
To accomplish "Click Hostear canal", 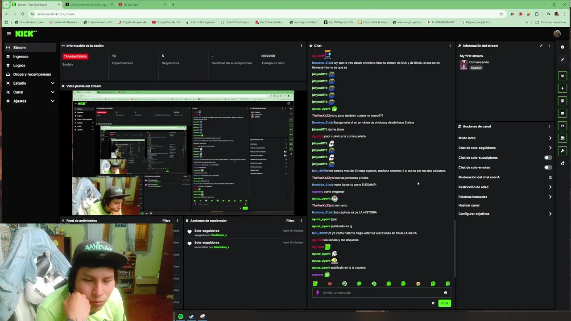I will coord(468,205).
